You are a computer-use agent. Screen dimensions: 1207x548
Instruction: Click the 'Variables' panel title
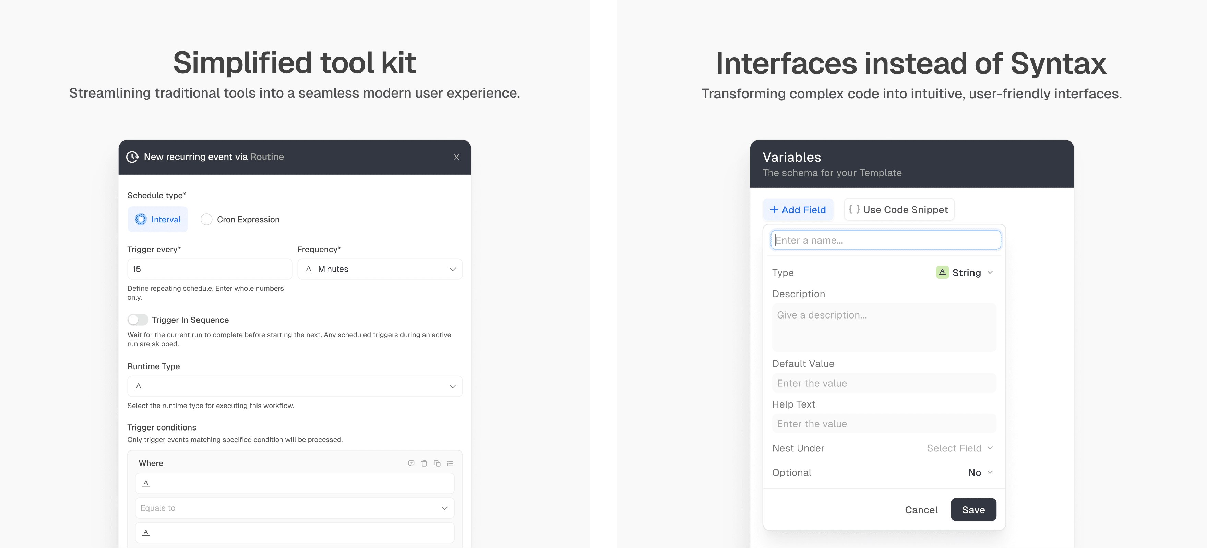click(791, 157)
